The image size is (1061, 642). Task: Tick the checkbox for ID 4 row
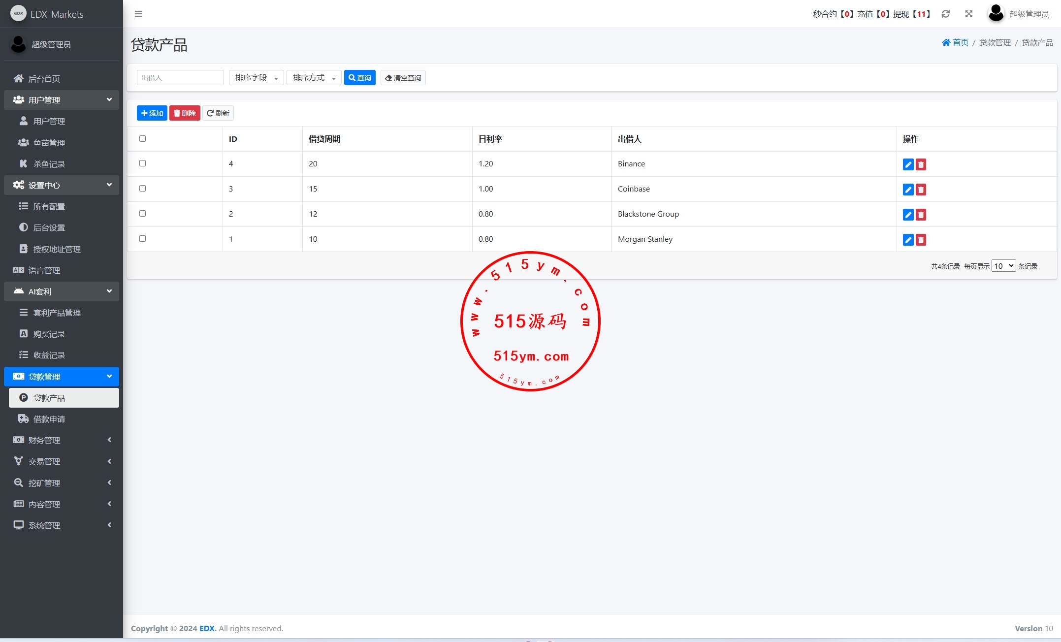143,163
